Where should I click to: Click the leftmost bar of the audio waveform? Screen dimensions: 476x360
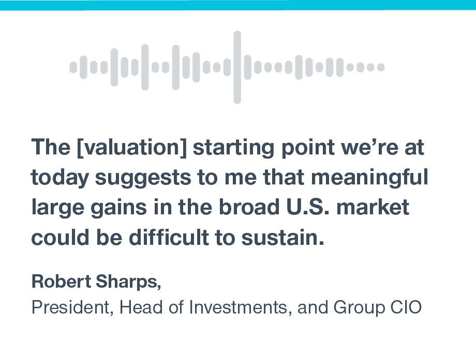point(73,67)
